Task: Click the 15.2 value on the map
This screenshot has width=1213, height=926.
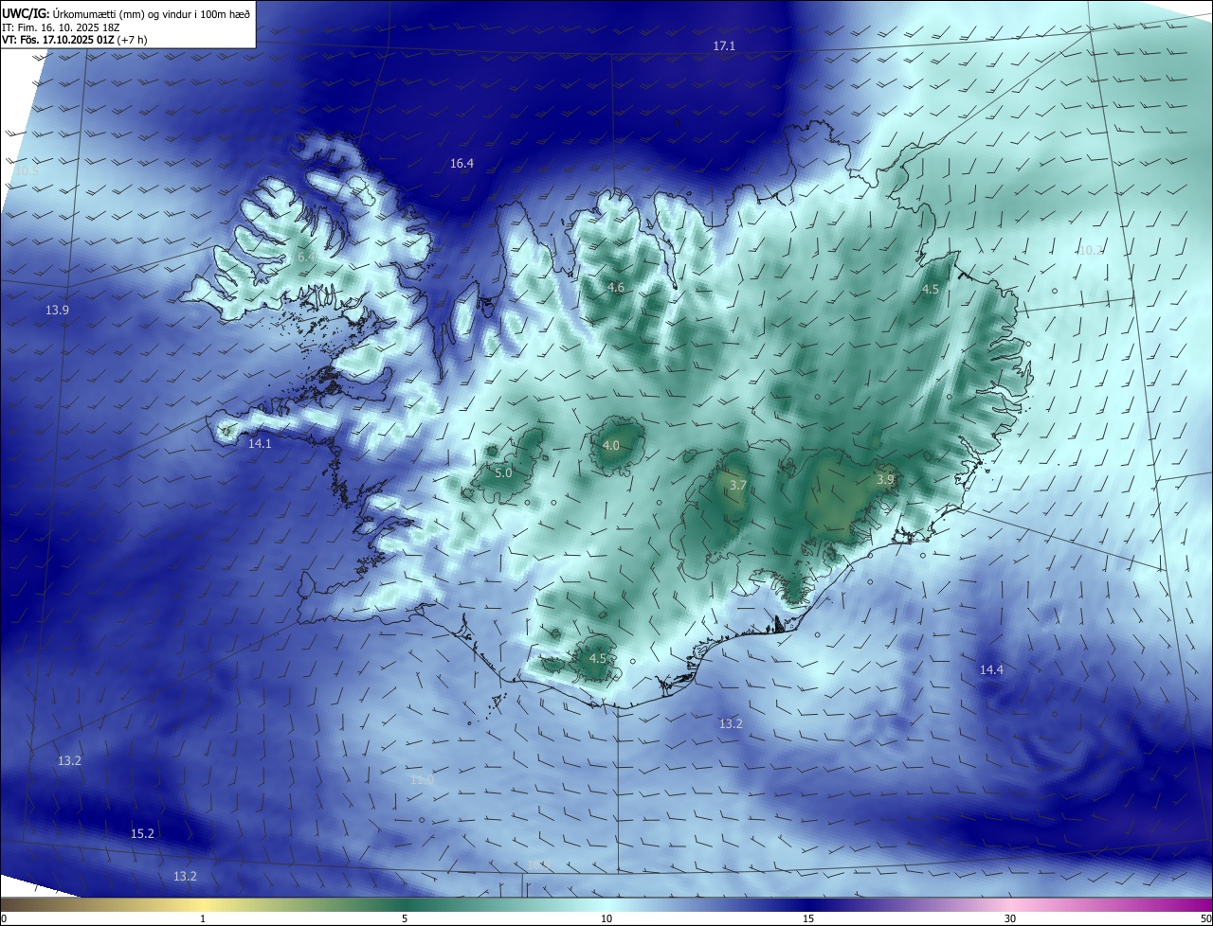Action: point(142,833)
